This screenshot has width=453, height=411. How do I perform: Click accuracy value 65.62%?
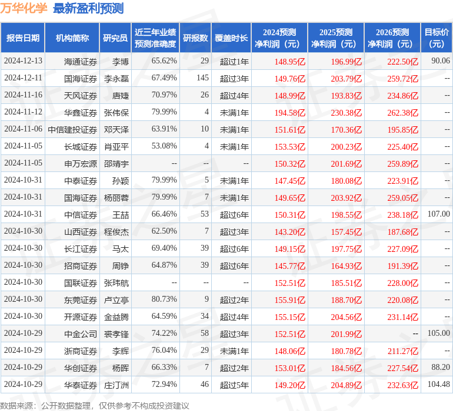[x=164, y=61]
